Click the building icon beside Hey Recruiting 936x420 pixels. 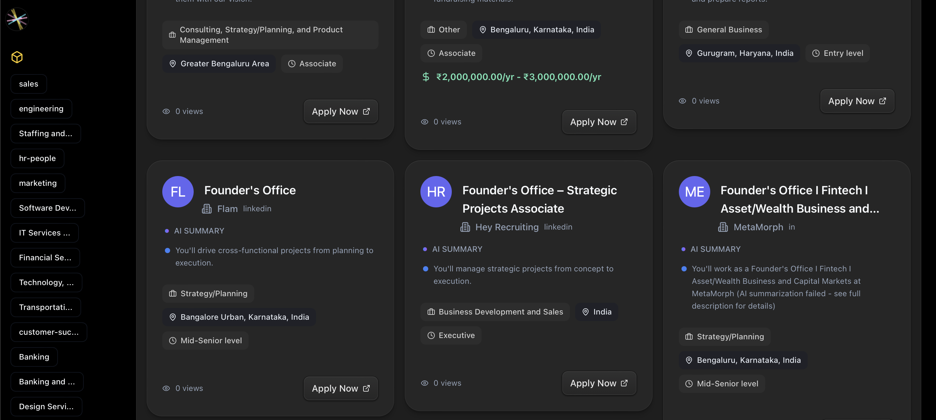(465, 227)
